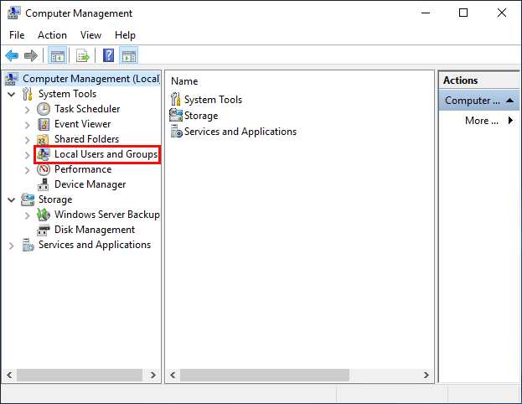Click the Name column header

[x=184, y=81]
